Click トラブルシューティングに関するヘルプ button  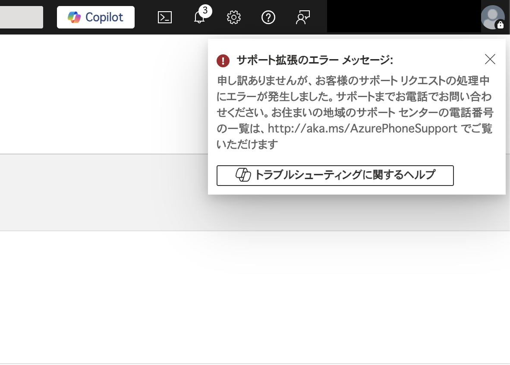click(x=335, y=175)
